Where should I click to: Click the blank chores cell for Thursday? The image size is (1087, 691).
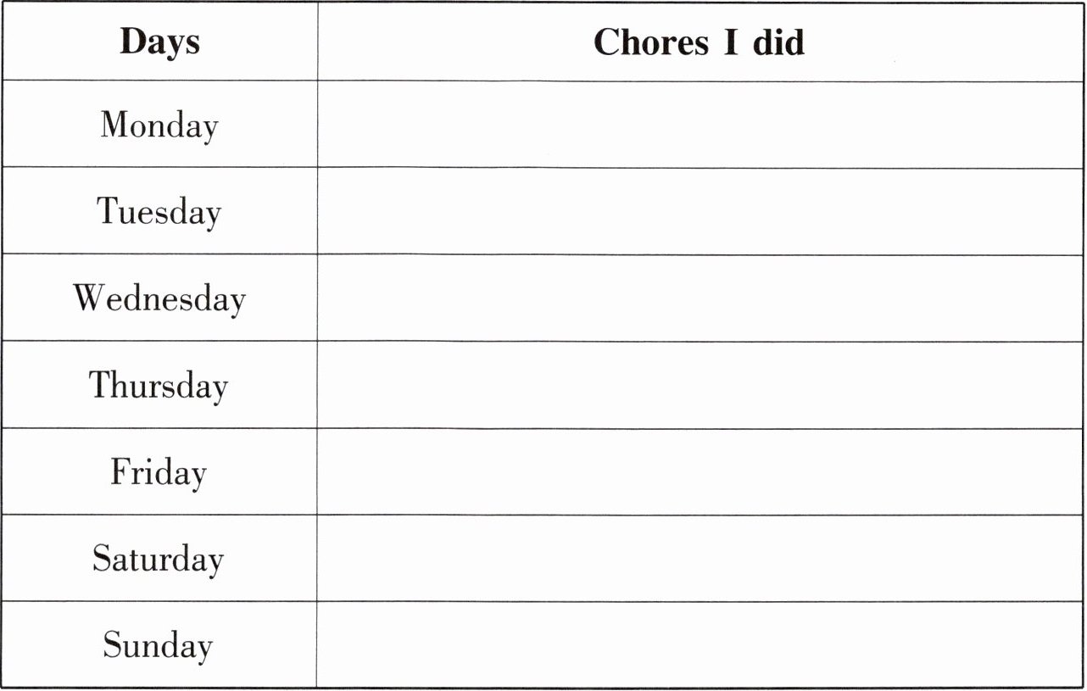coord(700,385)
